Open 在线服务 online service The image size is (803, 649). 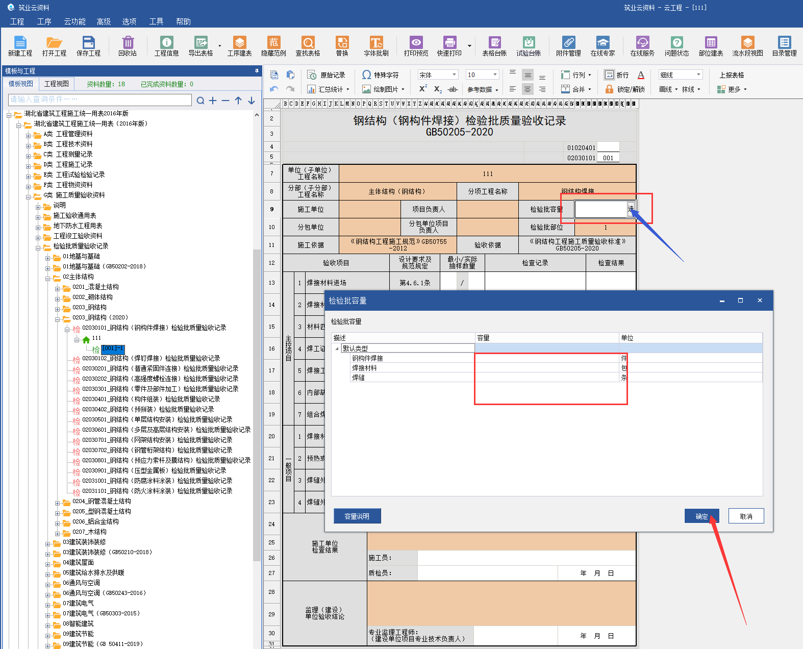point(642,46)
